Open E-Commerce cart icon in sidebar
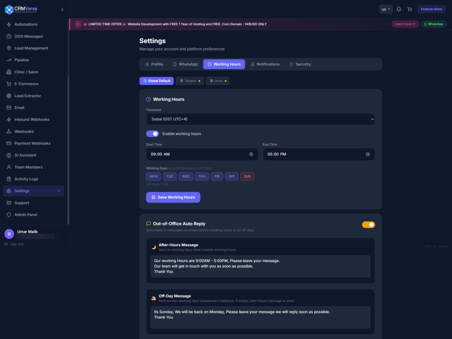 click(x=9, y=84)
